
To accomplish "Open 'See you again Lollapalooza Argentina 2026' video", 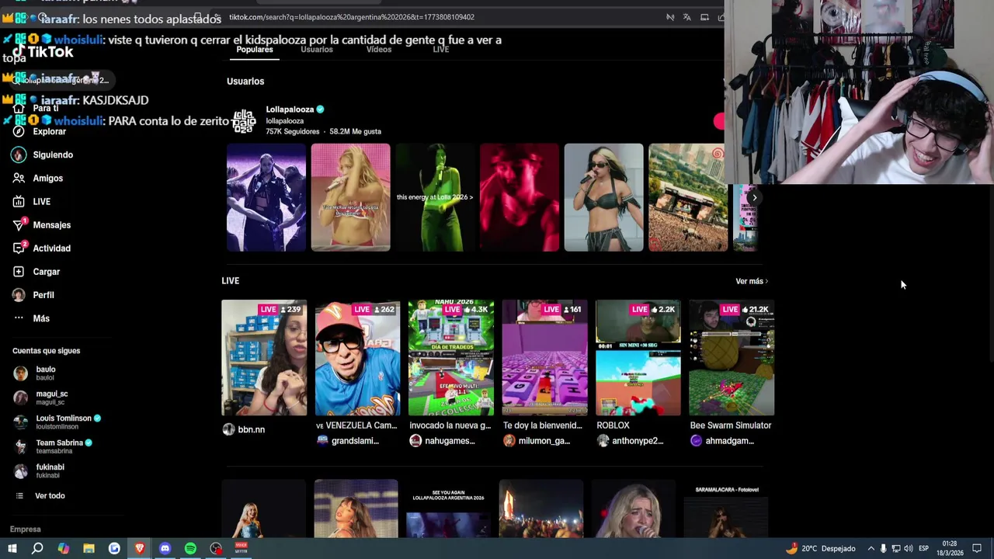I will (448, 509).
